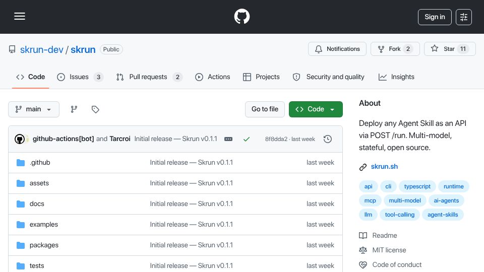Expand the green Code dropdown
This screenshot has width=484, height=272.
click(x=316, y=109)
